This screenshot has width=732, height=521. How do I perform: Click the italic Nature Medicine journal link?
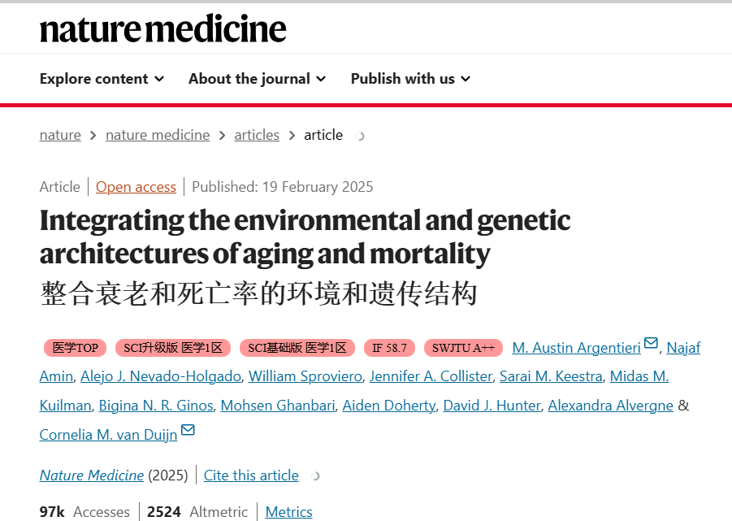(92, 475)
